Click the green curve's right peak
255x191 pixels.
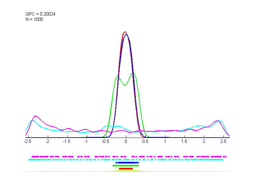[x=133, y=73]
